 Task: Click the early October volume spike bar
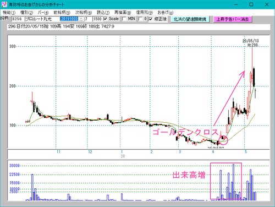(x=32, y=187)
